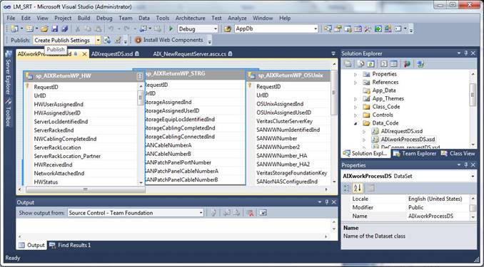
Task: Click the New Project toolbar icon
Action: point(14,29)
